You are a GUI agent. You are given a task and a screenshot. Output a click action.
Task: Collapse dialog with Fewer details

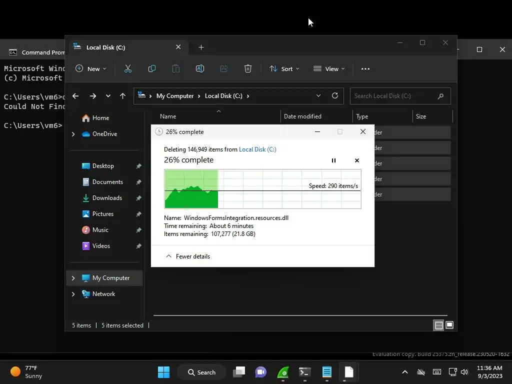[188, 256]
